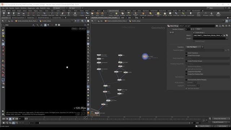Select the Spot Light shelf tool

pyautogui.click(x=122, y=14)
